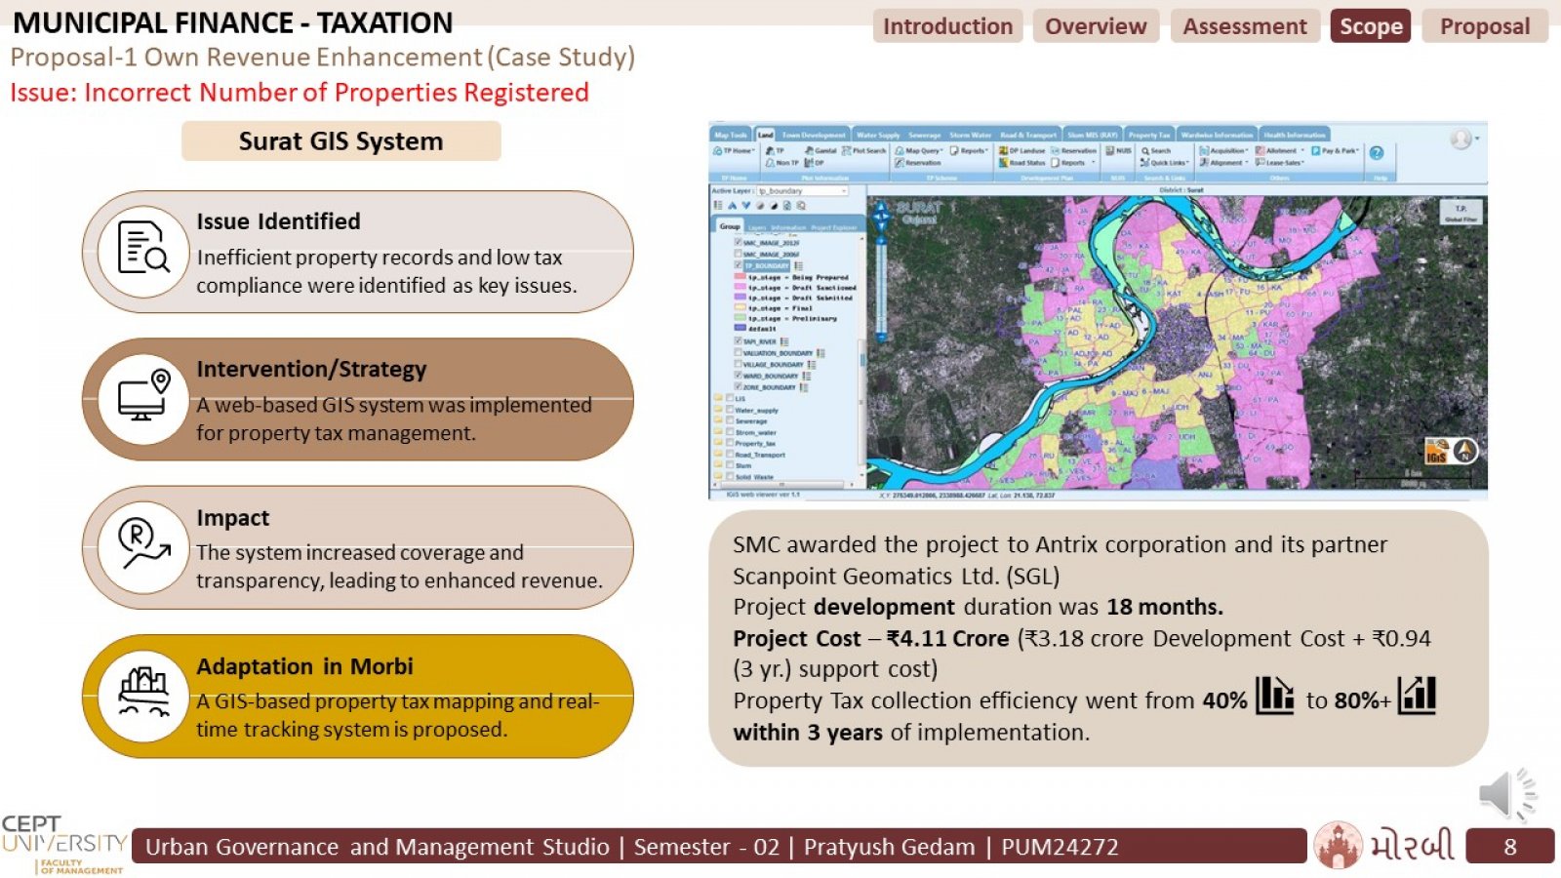Viewport: 1561px width, 878px height.
Task: Open the Lease-Sales dropdown
Action: pos(1279,163)
